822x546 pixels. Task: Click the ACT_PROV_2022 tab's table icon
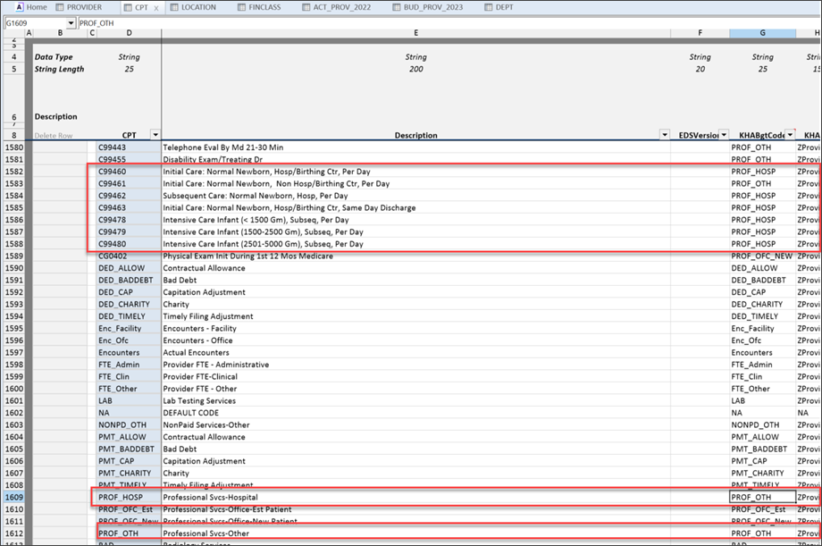(307, 7)
